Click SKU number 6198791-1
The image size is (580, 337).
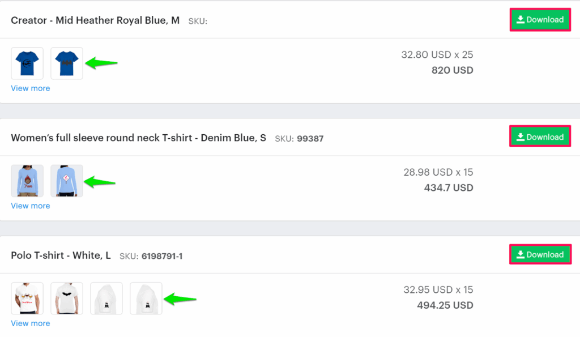click(161, 257)
